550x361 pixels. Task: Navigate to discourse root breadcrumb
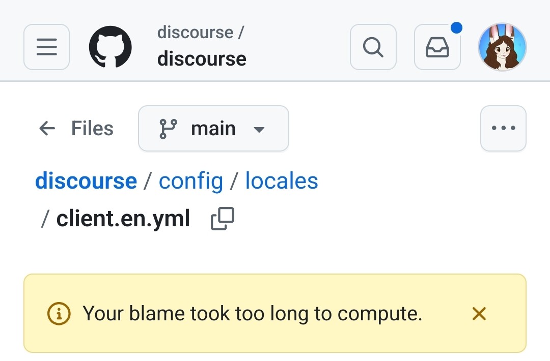click(86, 181)
